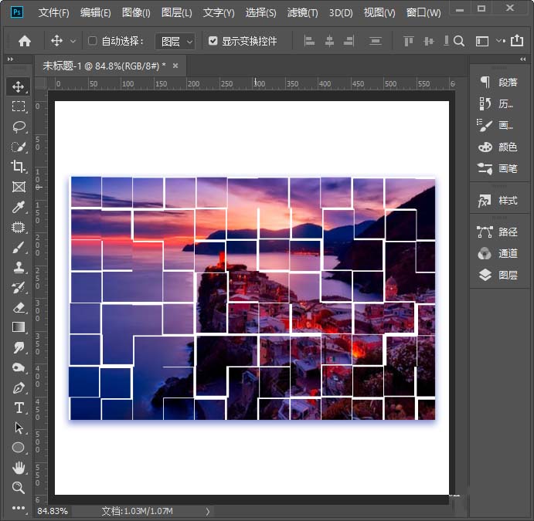Select the Spot Healing Brush tool
534x521 pixels.
click(x=19, y=227)
